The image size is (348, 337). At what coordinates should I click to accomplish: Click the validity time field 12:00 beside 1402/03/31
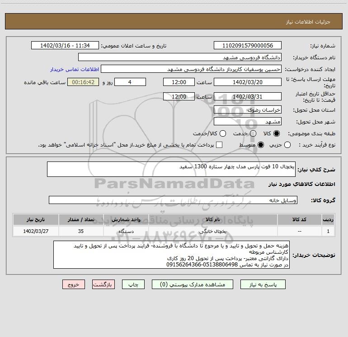179,97
